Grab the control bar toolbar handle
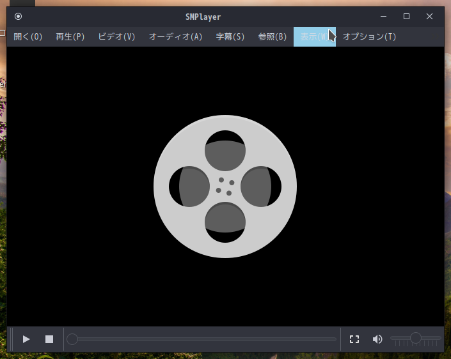Viewport: 451px width, 359px height. pyautogui.click(x=12, y=339)
